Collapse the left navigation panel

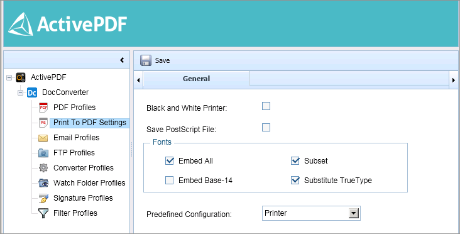tap(122, 60)
